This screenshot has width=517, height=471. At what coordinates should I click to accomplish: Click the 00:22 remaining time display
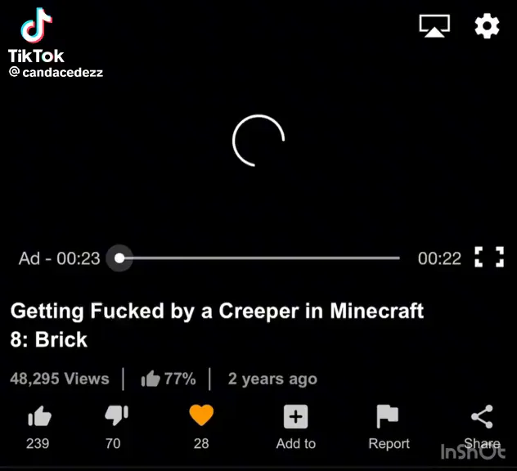coord(439,258)
